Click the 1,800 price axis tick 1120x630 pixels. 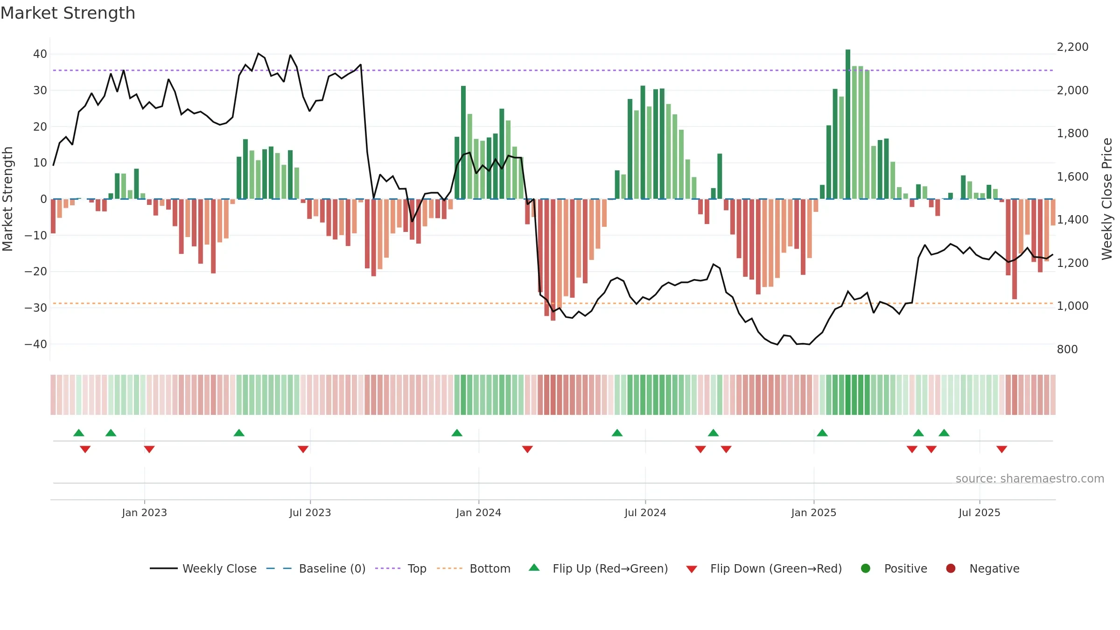[x=1072, y=133]
